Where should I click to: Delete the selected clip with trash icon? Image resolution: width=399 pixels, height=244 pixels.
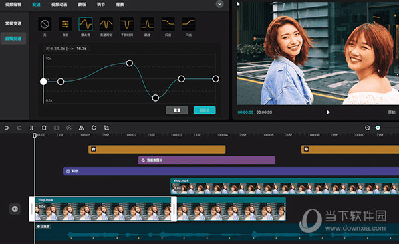coord(44,128)
